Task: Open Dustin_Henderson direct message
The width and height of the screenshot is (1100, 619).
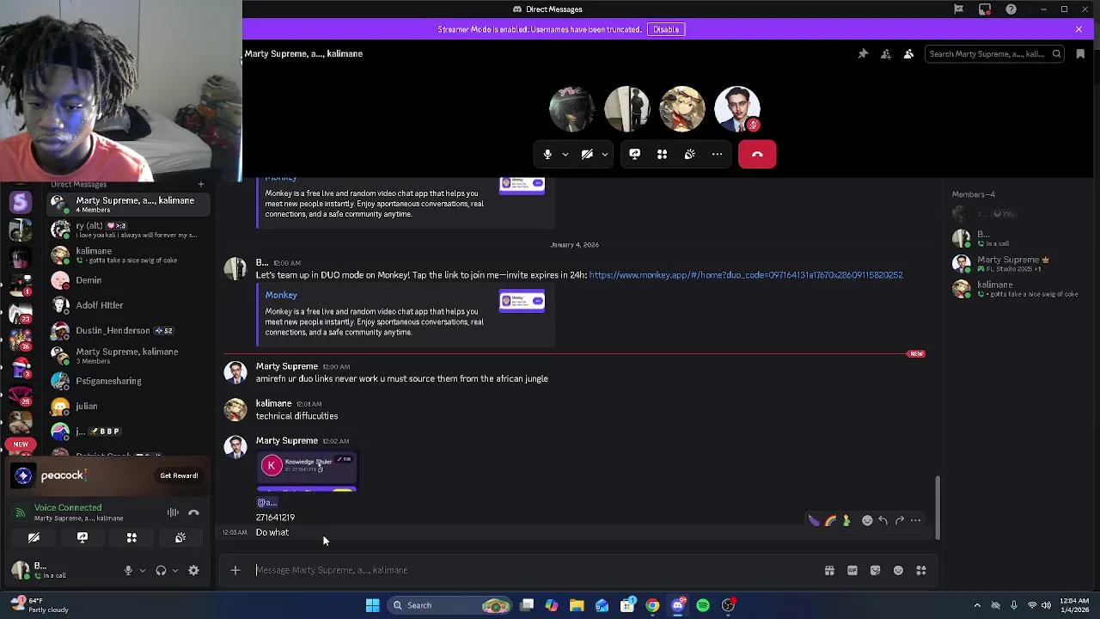Action: pos(126,330)
